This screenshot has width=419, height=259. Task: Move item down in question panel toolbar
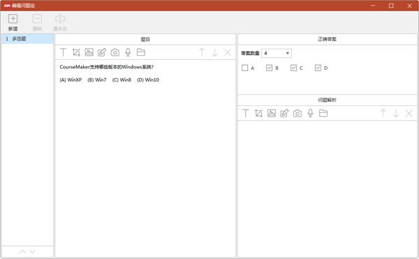click(214, 52)
